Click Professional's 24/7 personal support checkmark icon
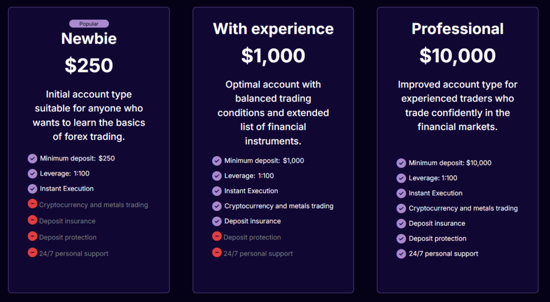Screen dimensions: 550x302 (401, 254)
